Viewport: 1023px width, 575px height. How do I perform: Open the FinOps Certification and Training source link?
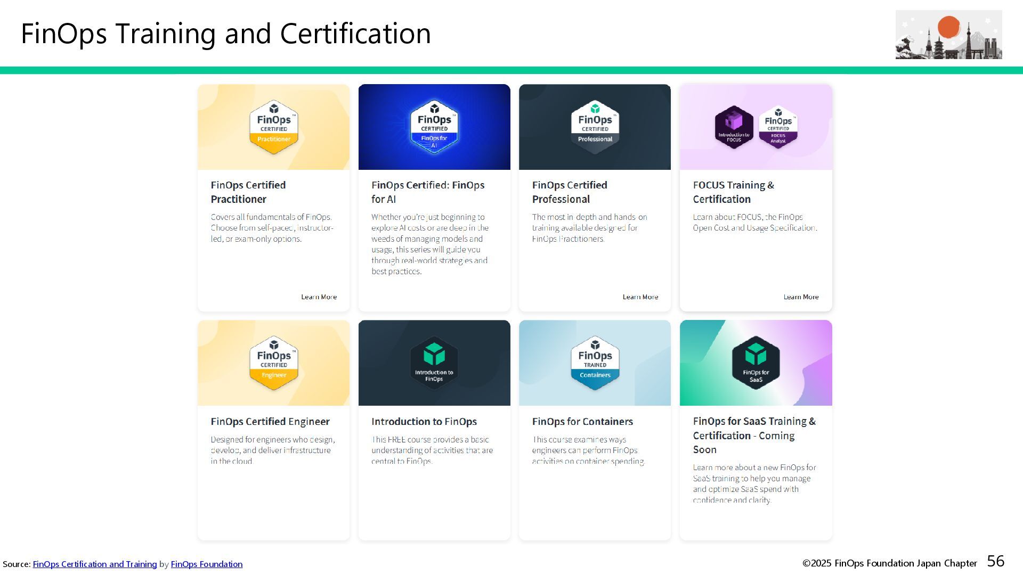point(95,564)
